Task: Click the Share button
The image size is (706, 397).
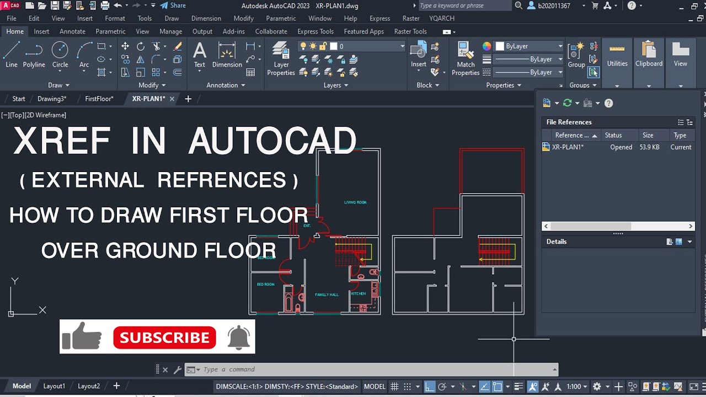Action: pyautogui.click(x=173, y=6)
